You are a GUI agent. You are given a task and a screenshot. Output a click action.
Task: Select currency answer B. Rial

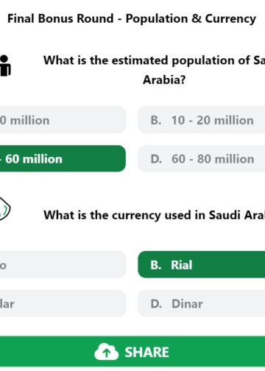click(x=202, y=264)
